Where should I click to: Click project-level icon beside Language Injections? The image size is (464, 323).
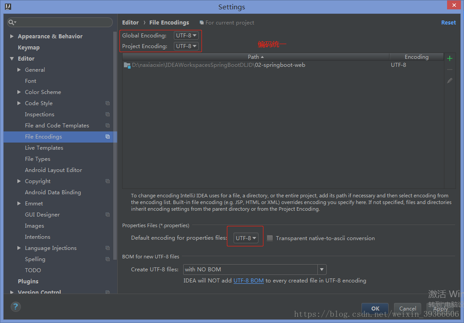(x=108, y=248)
